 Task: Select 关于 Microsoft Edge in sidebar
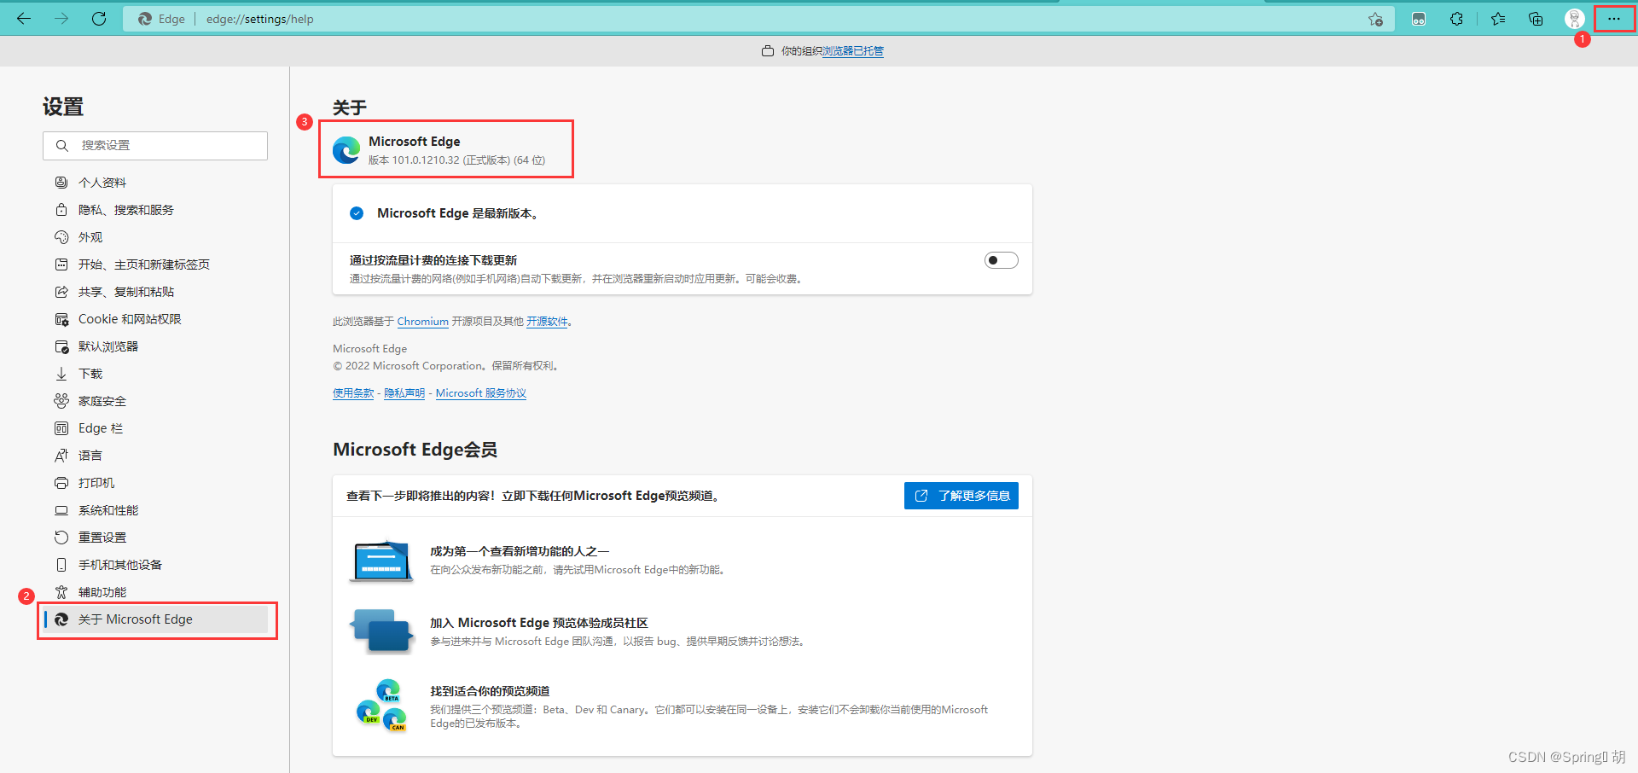[x=155, y=619]
